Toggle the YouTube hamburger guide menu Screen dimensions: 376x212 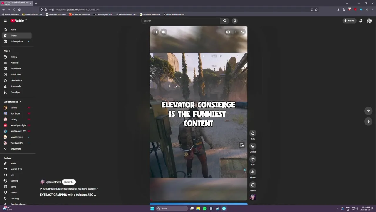5,21
